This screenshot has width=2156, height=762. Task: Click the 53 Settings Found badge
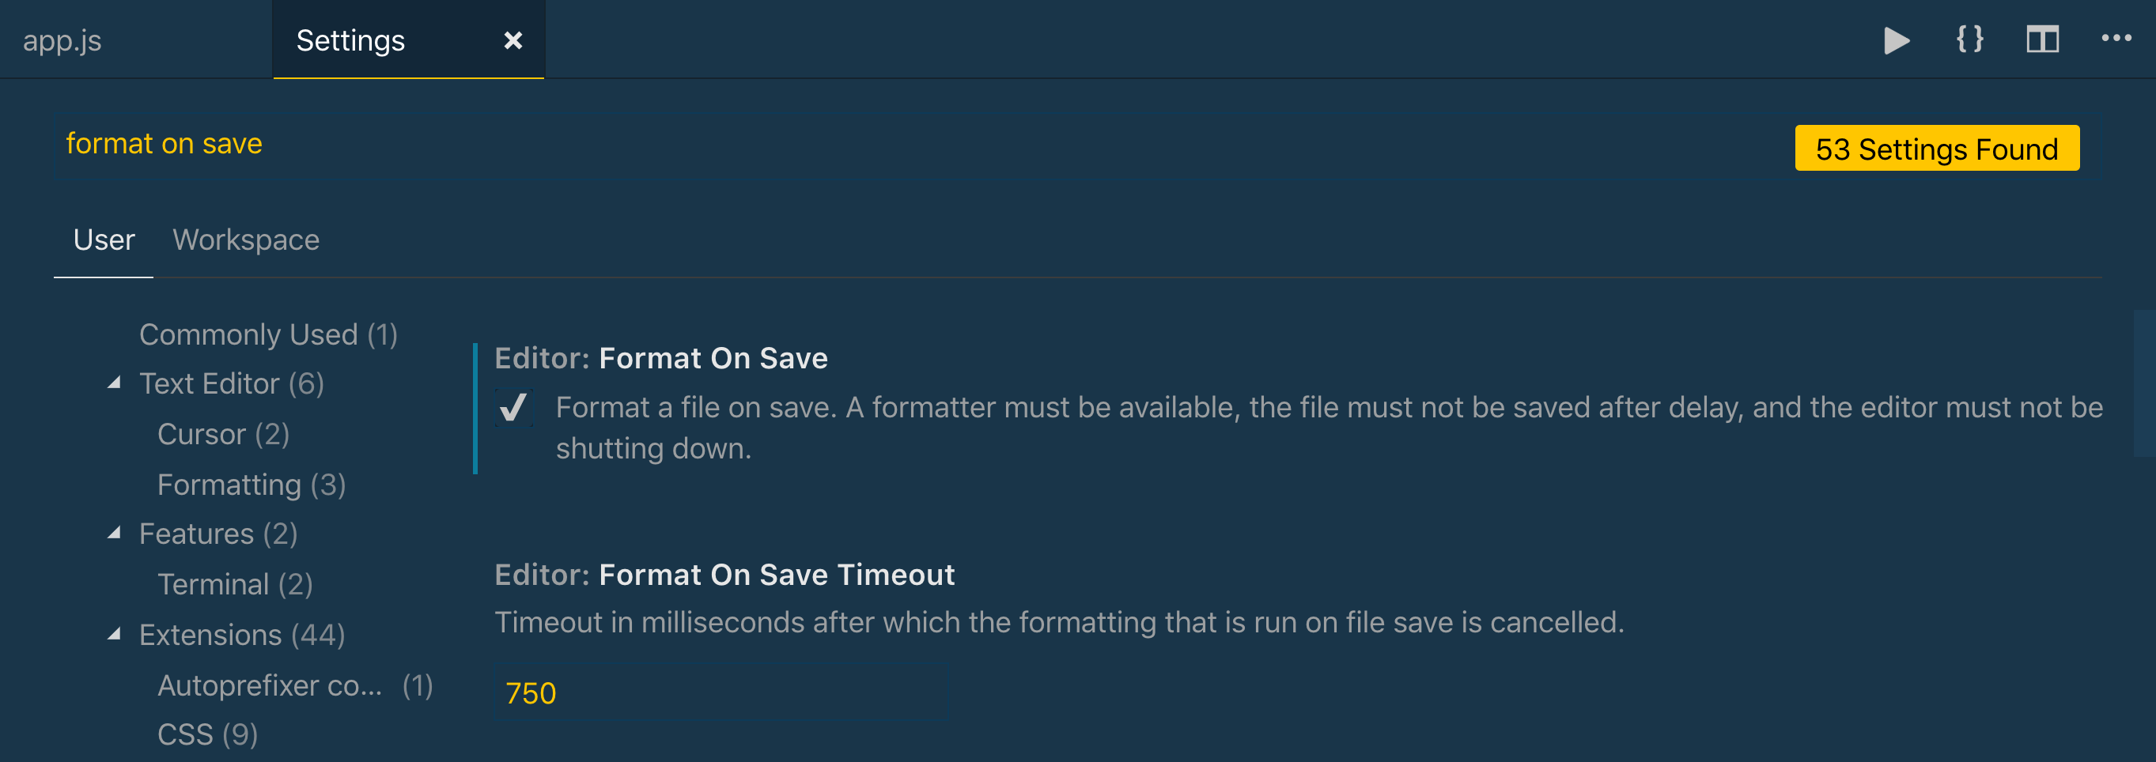coord(1936,149)
